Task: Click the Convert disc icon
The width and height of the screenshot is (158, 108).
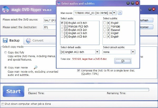Action: [28, 41]
